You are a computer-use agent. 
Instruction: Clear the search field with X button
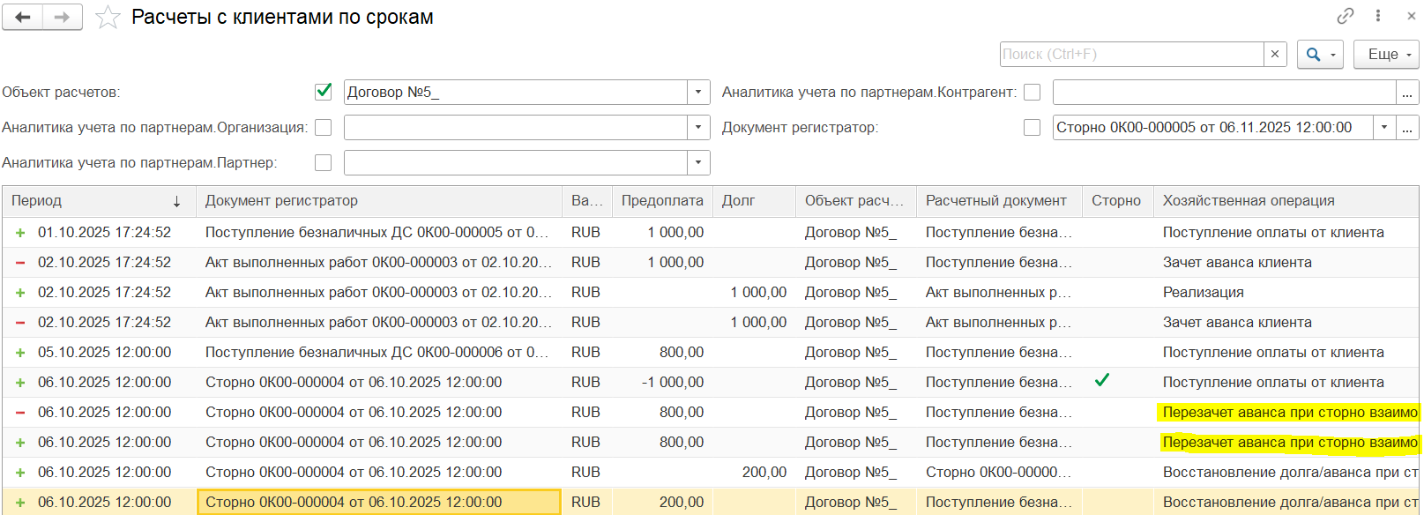click(x=1274, y=55)
